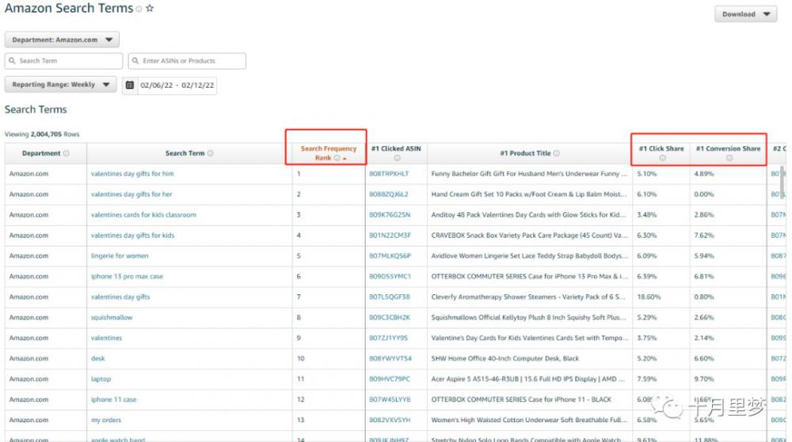Toggle Search Frequency Rank sort arrow
The height and width of the screenshot is (442, 792).
pyautogui.click(x=345, y=159)
